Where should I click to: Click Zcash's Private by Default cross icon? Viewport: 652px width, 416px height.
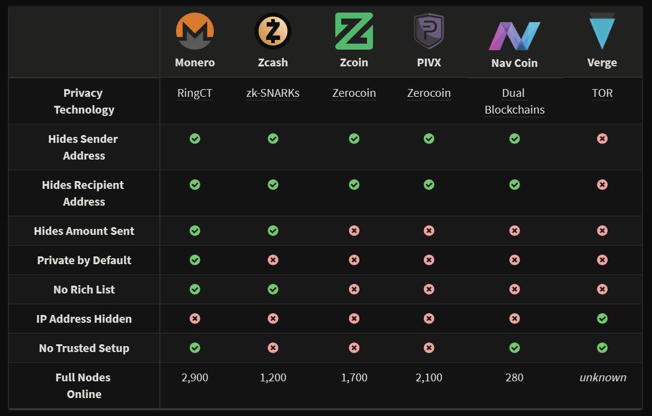coord(273,261)
